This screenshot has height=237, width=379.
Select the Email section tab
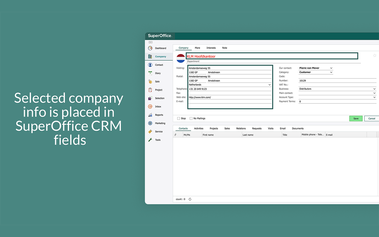coord(283,128)
